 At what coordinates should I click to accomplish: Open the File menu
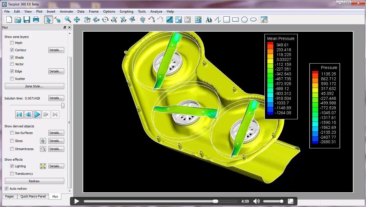(7, 11)
